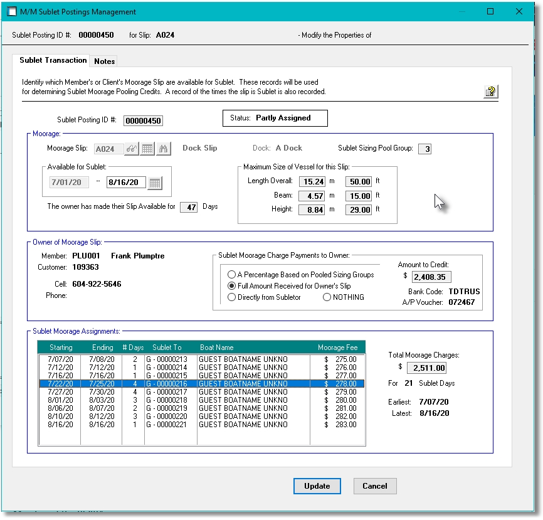543x520 pixels.
Task: Keep 'Full Amount Received for Owner's Slip' selected
Action: [x=233, y=285]
